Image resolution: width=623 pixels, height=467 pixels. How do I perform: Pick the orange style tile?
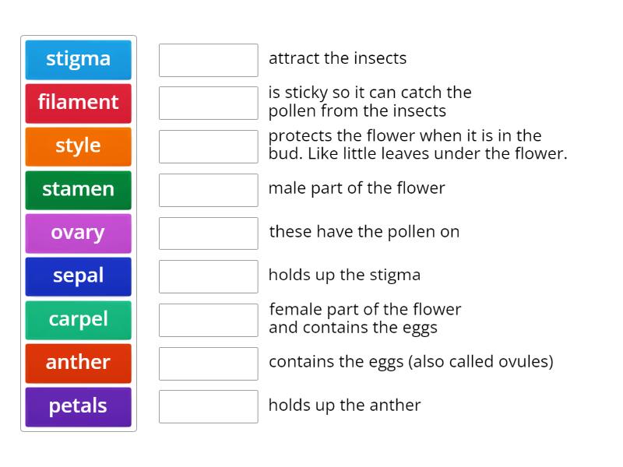78,146
